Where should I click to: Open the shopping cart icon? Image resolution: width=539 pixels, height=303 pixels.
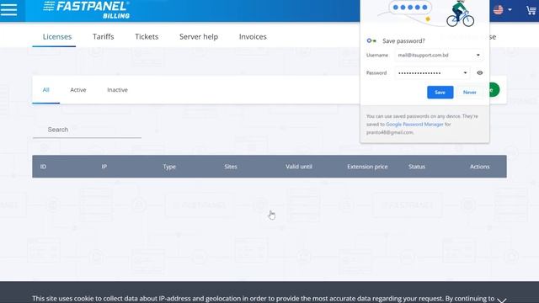point(531,10)
